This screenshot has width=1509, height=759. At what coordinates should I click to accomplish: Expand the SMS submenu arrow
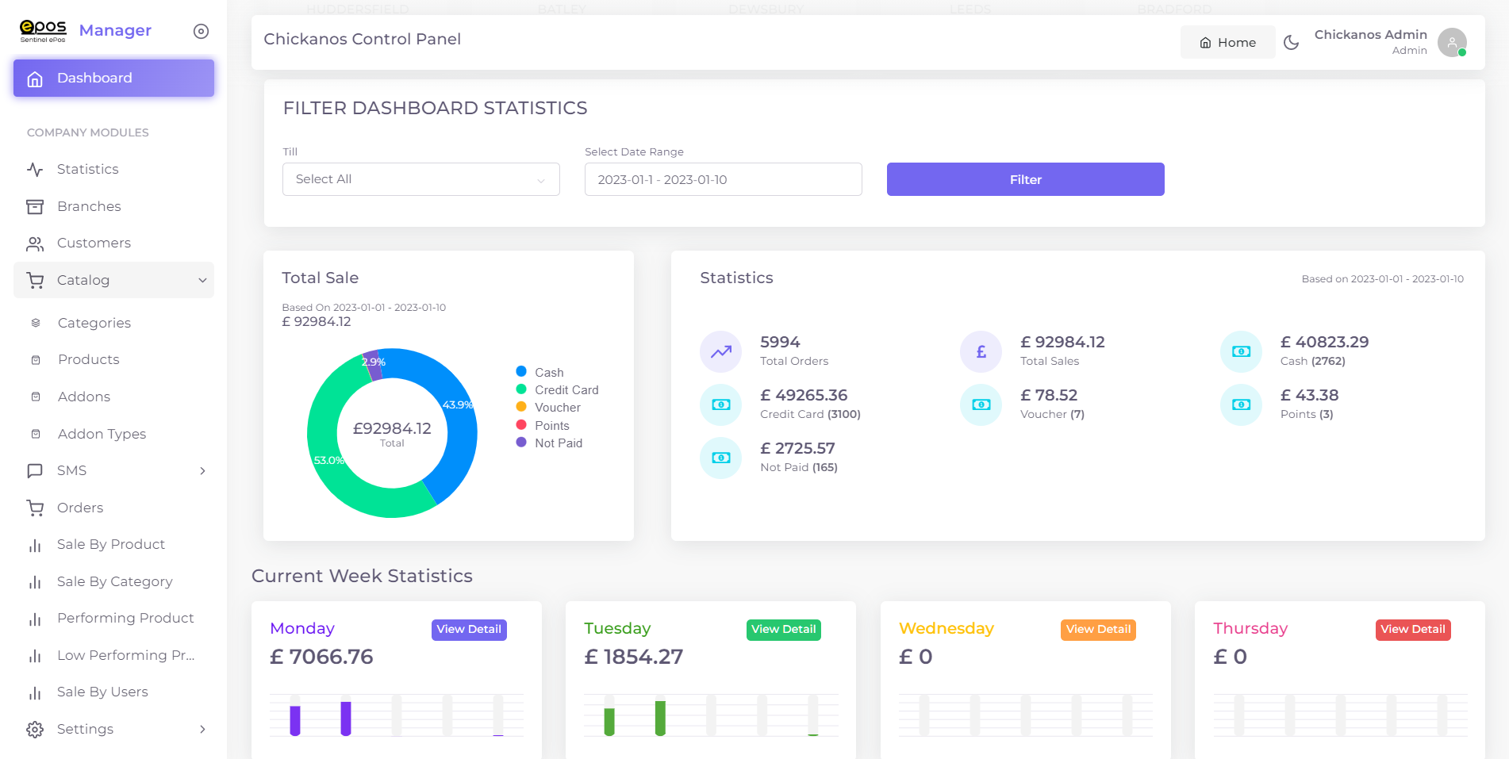click(x=202, y=471)
